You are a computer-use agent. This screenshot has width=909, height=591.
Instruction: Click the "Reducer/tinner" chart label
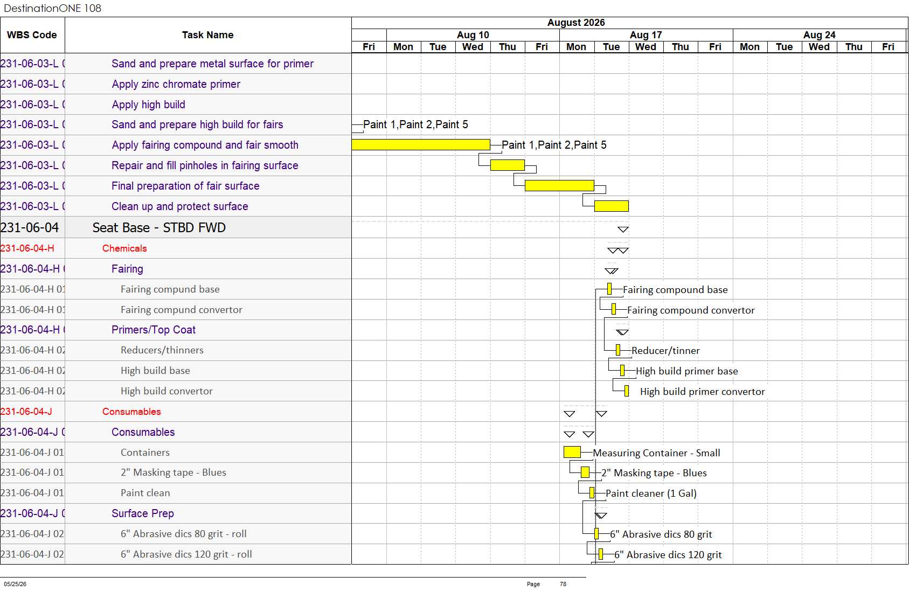[x=665, y=351]
